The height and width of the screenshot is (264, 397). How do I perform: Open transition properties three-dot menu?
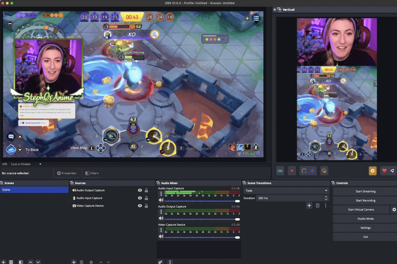tap(326, 206)
